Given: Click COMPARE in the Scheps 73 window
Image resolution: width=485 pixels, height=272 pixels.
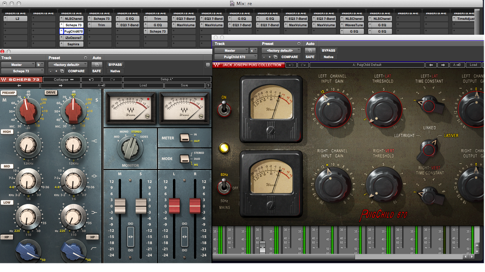Looking at the screenshot, I should click(x=76, y=71).
